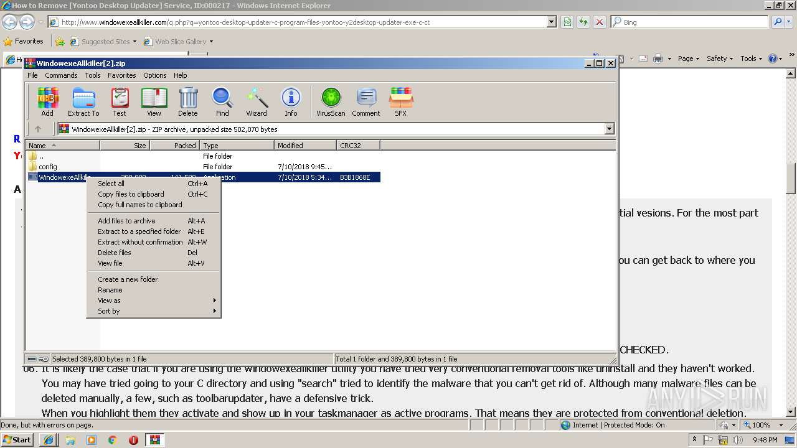Viewport: 797px width, 448px height.
Task: Open Opera taskbar icon
Action: point(133,440)
